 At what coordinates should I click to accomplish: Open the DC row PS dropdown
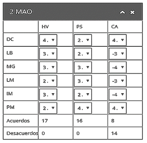[83, 40]
